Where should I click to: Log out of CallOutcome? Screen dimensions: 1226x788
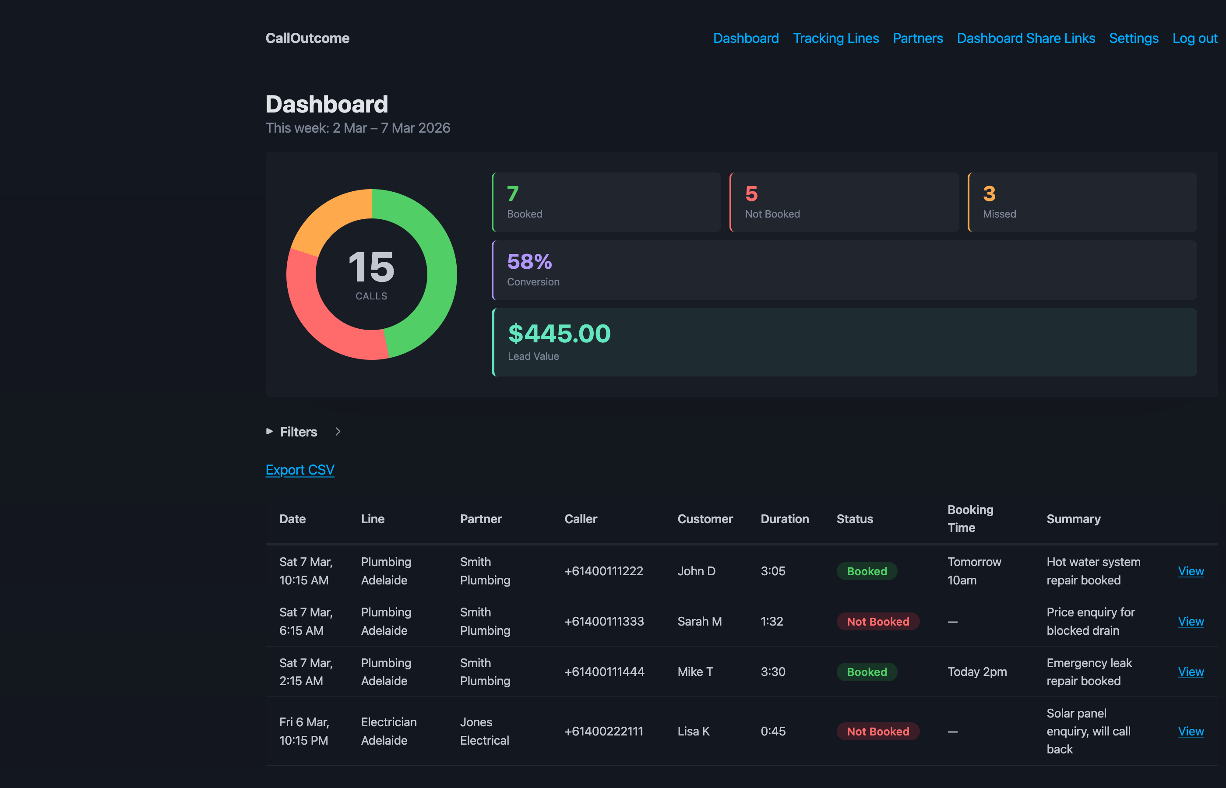[x=1195, y=38]
